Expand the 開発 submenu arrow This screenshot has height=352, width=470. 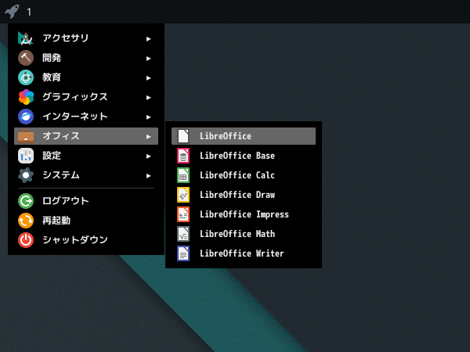click(x=148, y=59)
